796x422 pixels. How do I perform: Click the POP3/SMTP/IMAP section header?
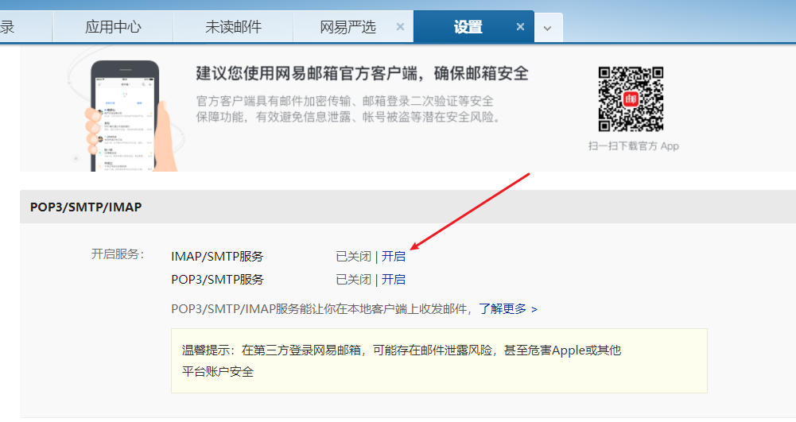point(86,207)
